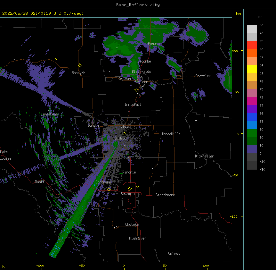Screen dimensions: 276x270
Task: Click the -30 value in the dBZ legend
Action: [x=262, y=170]
